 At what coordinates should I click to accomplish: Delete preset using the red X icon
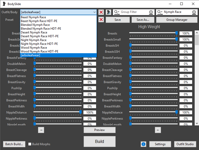101,20
